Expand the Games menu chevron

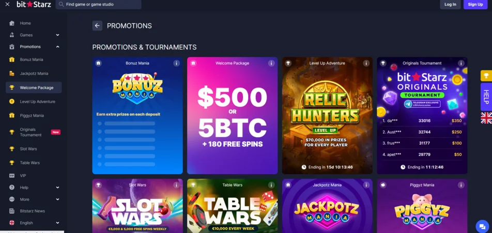coord(58,35)
